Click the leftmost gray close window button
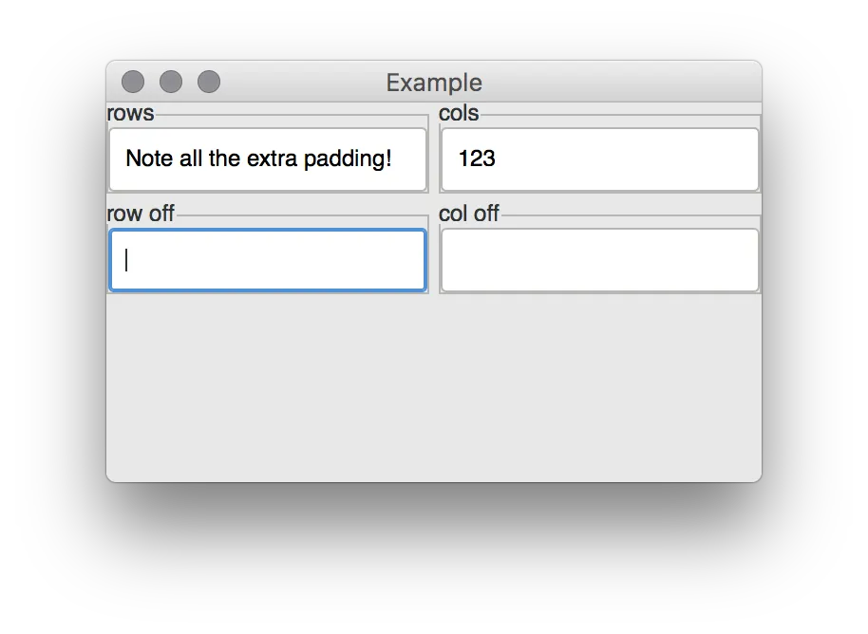The width and height of the screenshot is (868, 634). pyautogui.click(x=133, y=83)
